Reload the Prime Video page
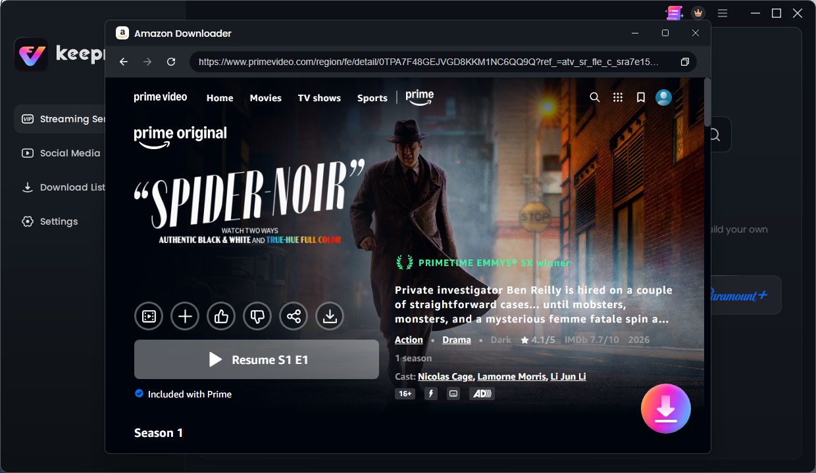The image size is (816, 473). coord(171,62)
